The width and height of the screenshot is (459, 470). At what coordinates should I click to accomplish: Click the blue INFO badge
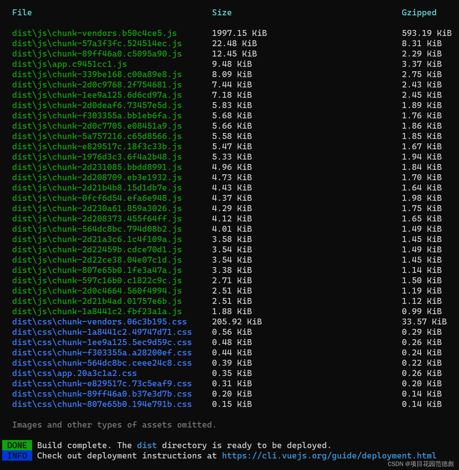coord(17,456)
